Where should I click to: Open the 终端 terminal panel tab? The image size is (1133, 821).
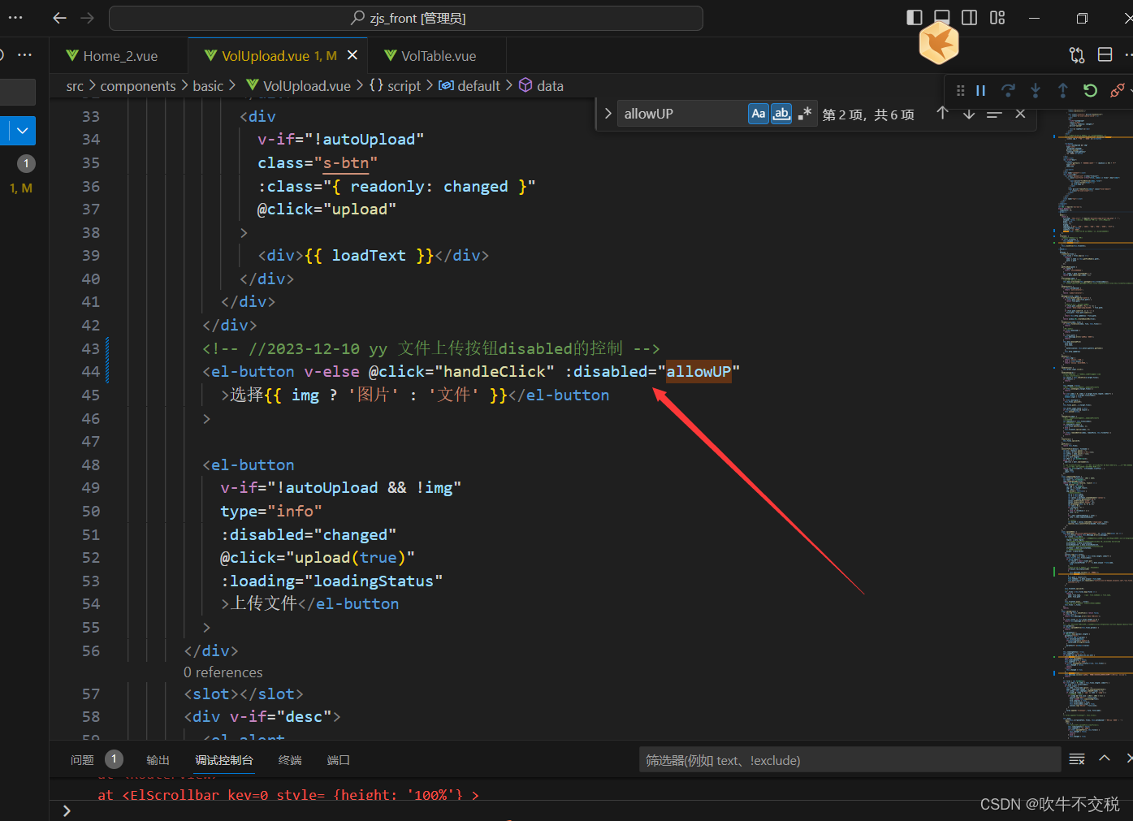(289, 760)
